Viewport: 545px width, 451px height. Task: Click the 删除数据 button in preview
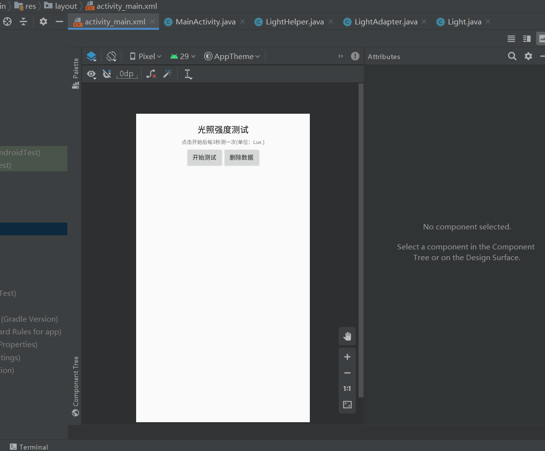coord(242,158)
